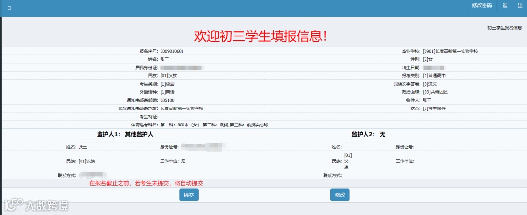This screenshot has height=215, width=527.
Task: Select 报考类别 value [1]普通高中
Action: click(434, 76)
